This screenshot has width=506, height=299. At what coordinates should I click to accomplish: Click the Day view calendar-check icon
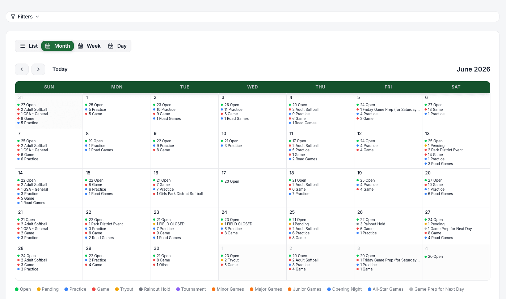(111, 46)
